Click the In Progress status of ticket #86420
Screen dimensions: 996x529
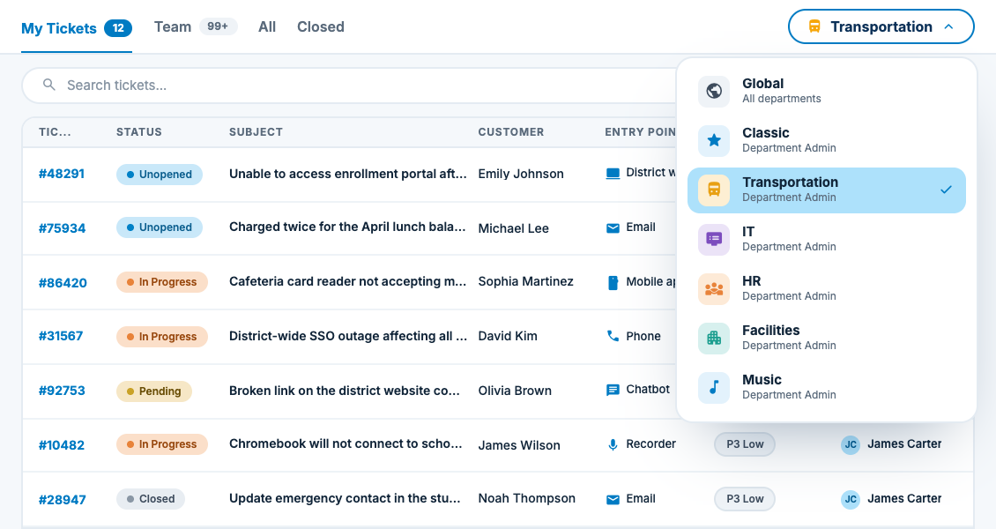162,282
